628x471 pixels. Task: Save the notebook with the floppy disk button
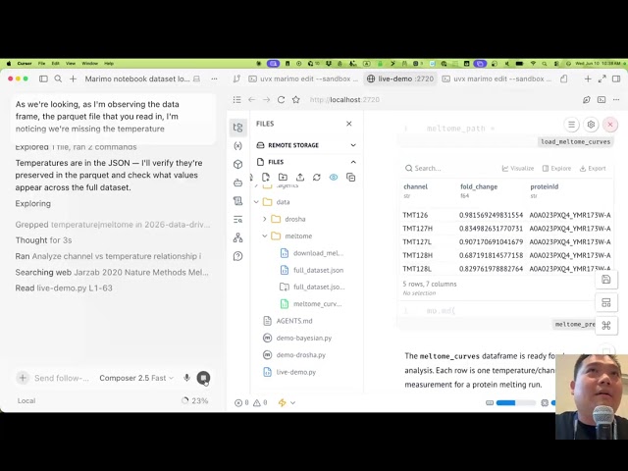(x=606, y=279)
